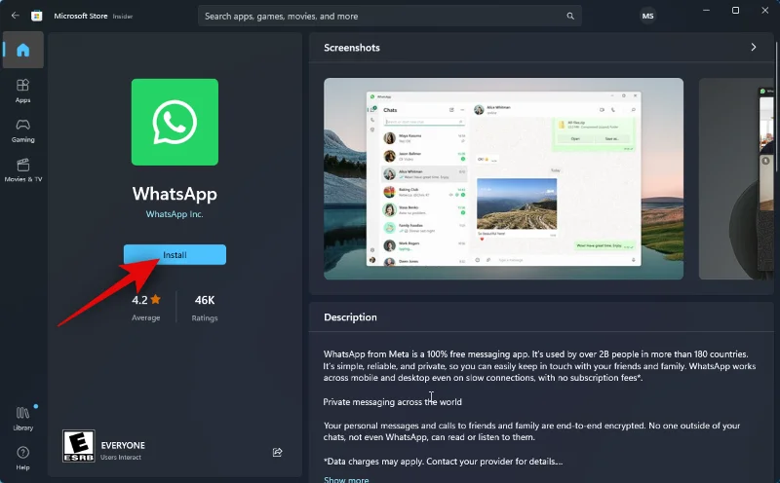This screenshot has width=780, height=483.
Task: Open the MS user profile avatar
Action: click(x=647, y=16)
